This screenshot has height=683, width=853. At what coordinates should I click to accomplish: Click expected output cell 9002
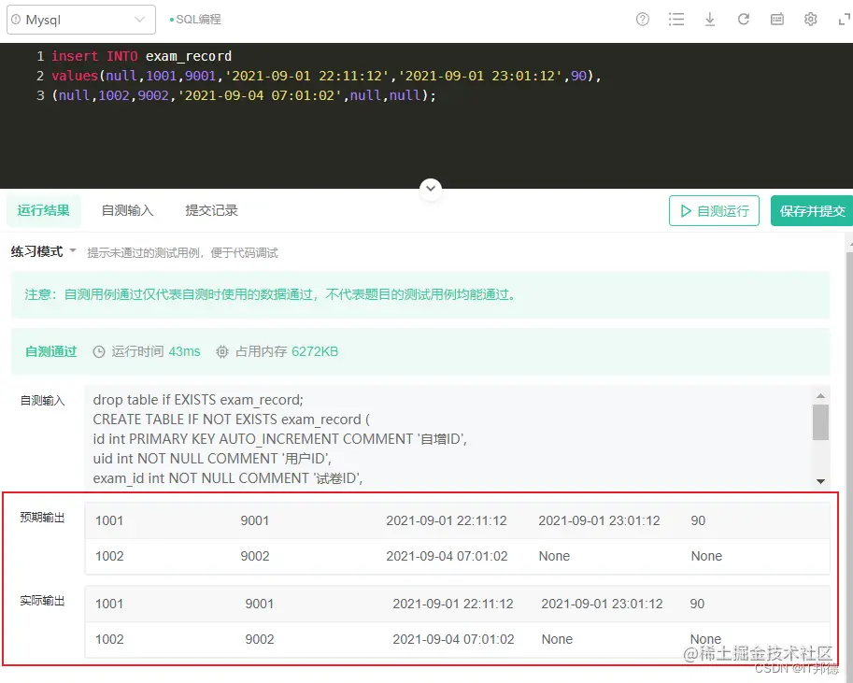pyautogui.click(x=255, y=556)
